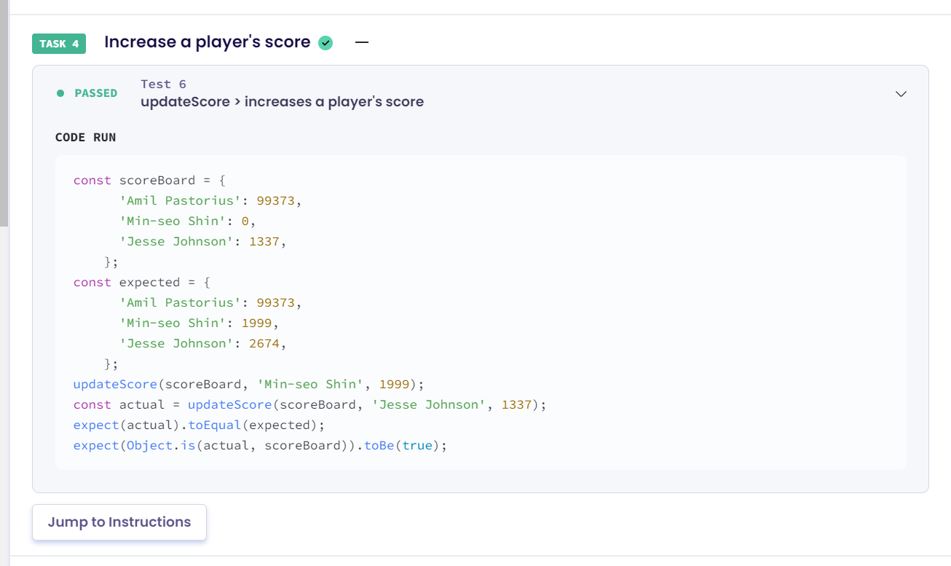951x566 pixels.
Task: Click the blue updateScore function link in code
Action: pyautogui.click(x=114, y=384)
